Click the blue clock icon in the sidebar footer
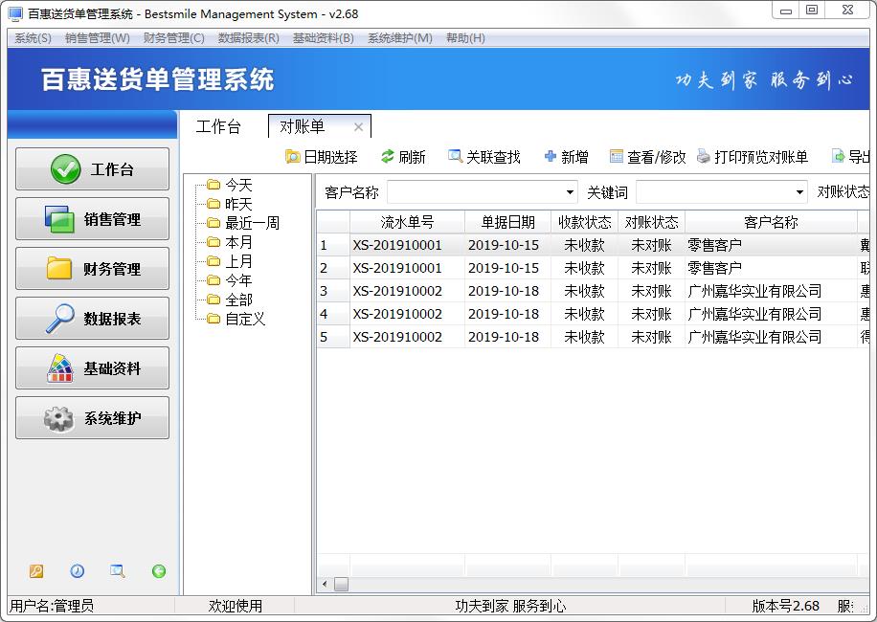 77,571
